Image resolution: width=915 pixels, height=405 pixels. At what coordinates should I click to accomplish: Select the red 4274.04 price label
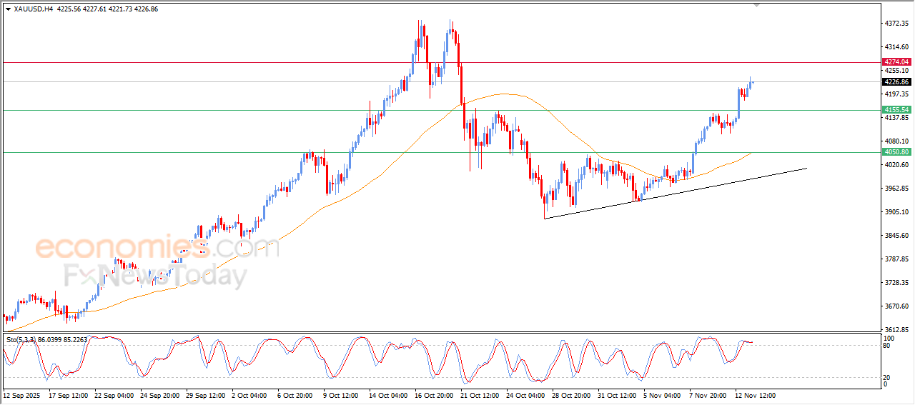(x=896, y=62)
